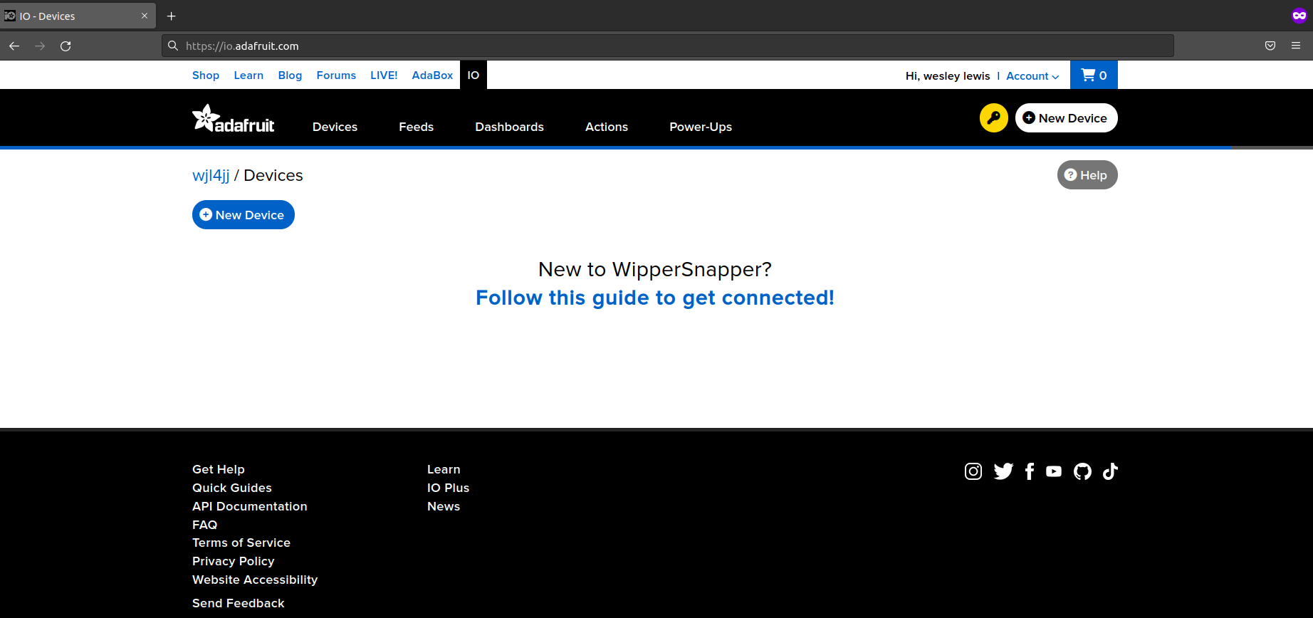Click the yellow API key icon

993,118
